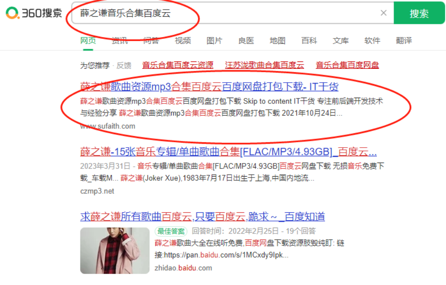
Task: Click the 360搜索 logo
Action: click(x=34, y=13)
